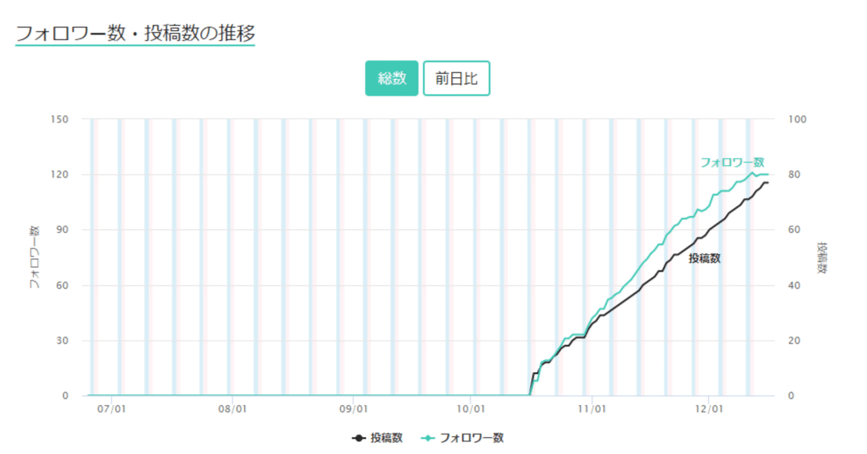Click the teal フォロワー数 label on the line
The height and width of the screenshot is (454, 867).
tap(732, 163)
